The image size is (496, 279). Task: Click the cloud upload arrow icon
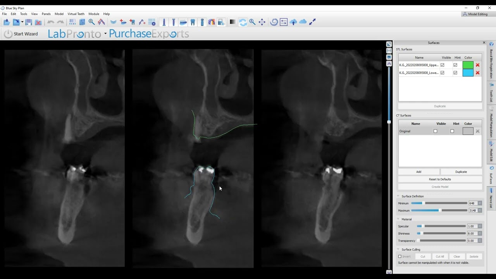pos(293,22)
